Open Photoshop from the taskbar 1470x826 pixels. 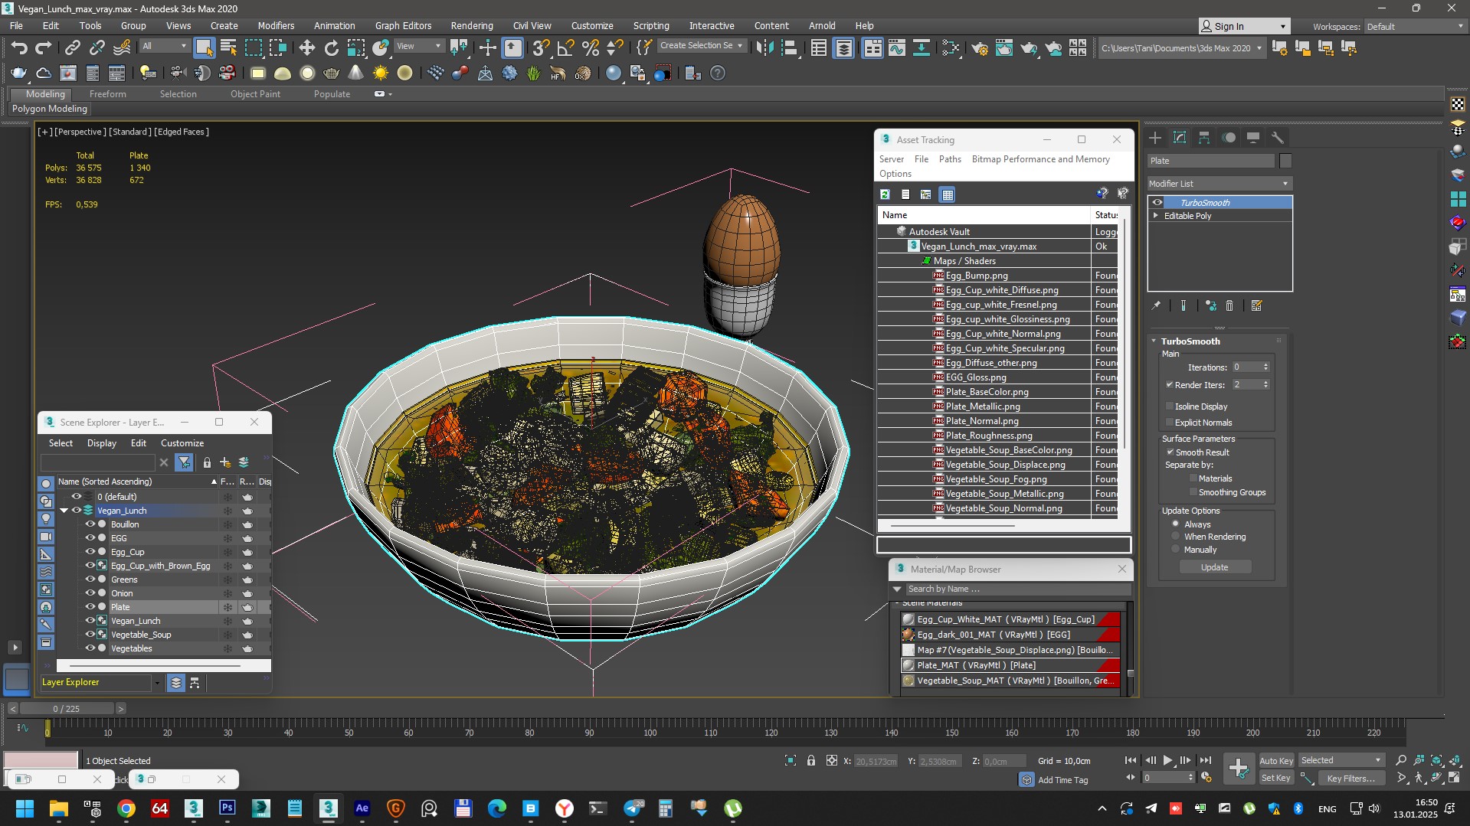pos(228,808)
